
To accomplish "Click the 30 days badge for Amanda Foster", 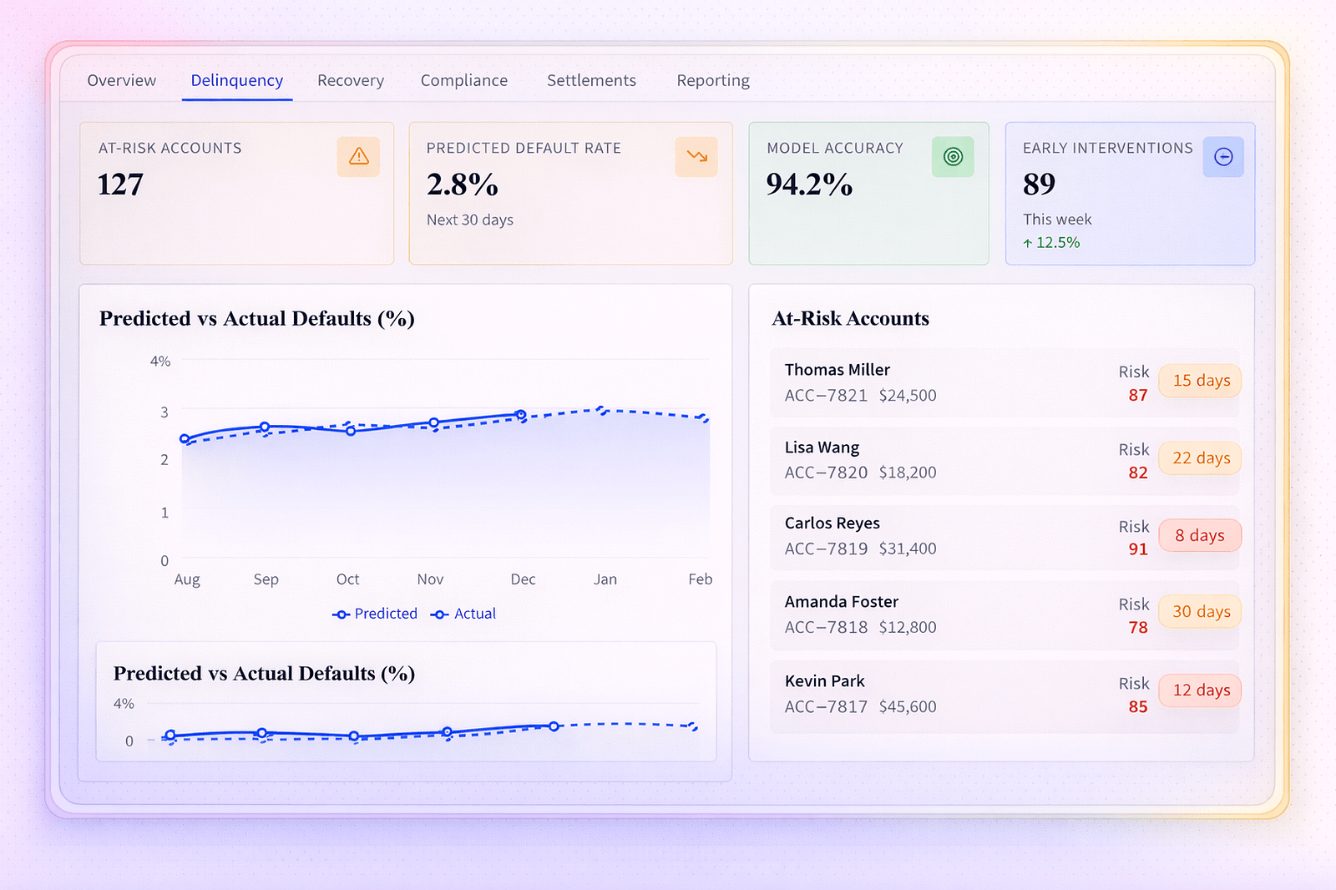I will [1201, 612].
